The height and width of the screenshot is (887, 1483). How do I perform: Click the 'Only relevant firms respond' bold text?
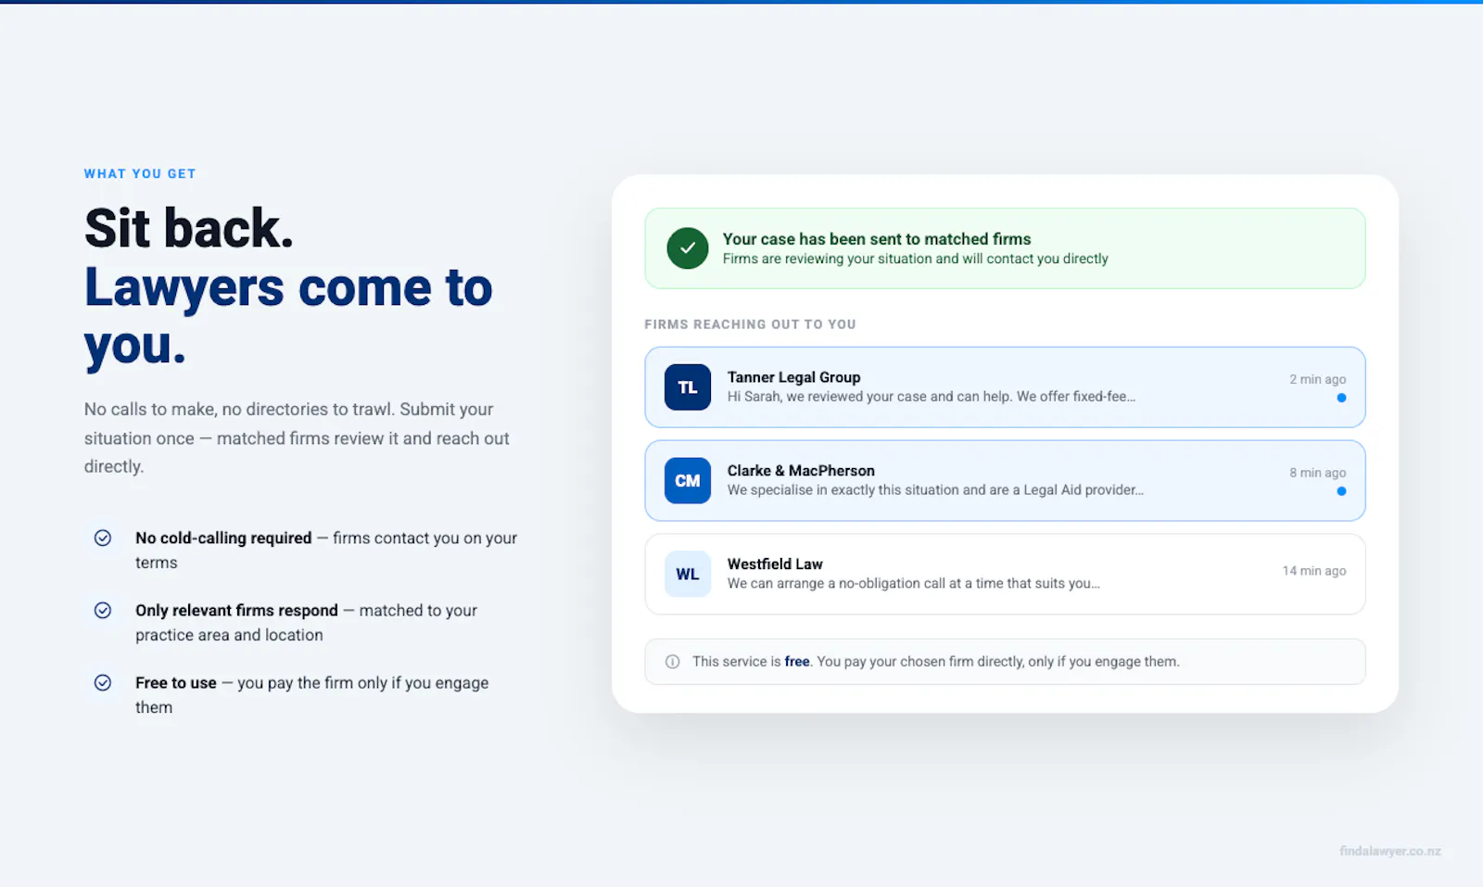pyautogui.click(x=236, y=610)
